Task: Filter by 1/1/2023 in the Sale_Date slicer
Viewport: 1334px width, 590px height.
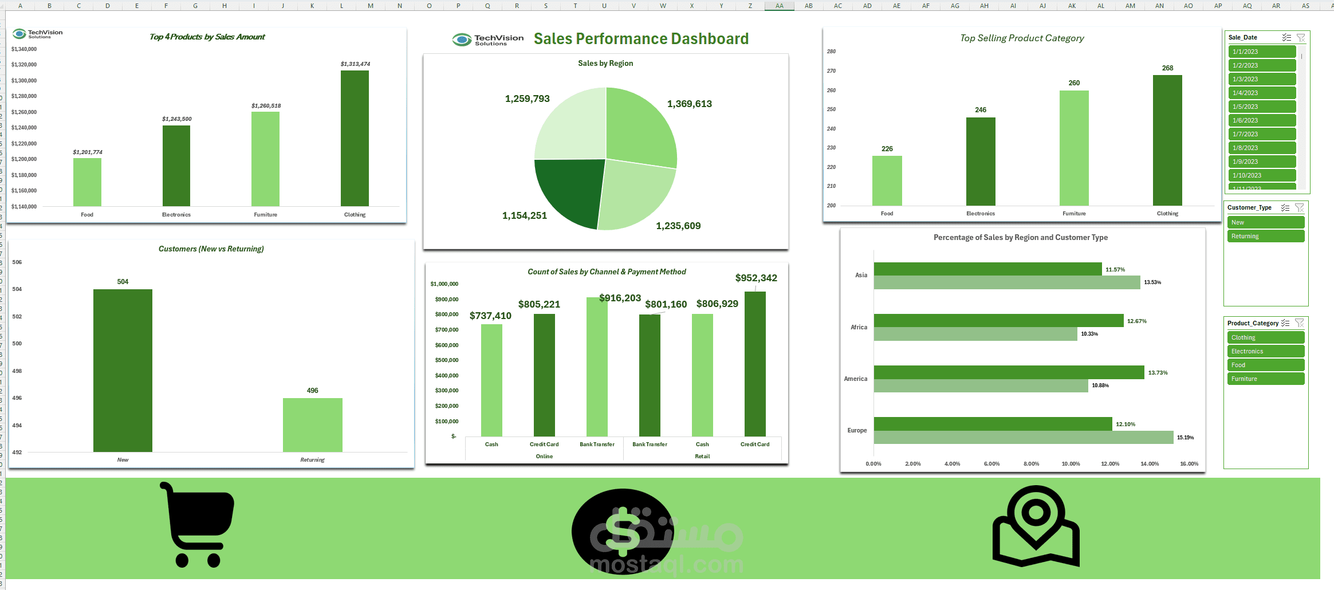Action: (1262, 52)
